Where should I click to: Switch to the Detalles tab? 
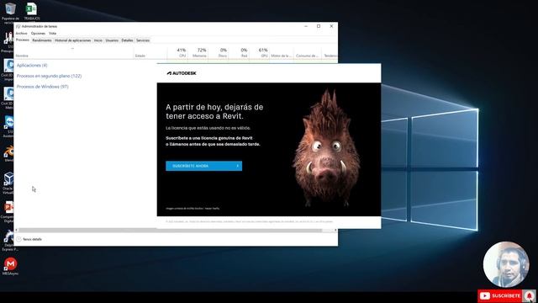point(127,40)
